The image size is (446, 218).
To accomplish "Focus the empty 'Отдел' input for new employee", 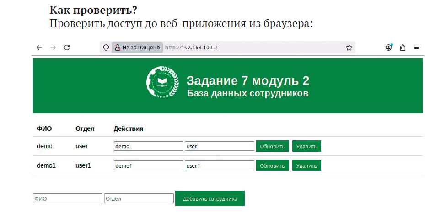I will [139, 198].
